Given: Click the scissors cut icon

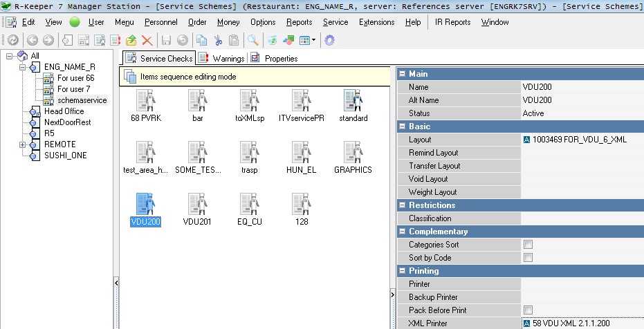Looking at the screenshot, I should tap(218, 40).
